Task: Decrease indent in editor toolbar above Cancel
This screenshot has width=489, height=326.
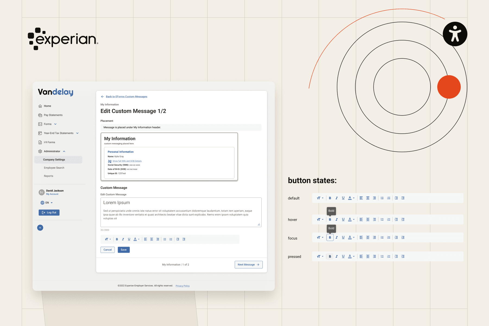Action: point(184,239)
